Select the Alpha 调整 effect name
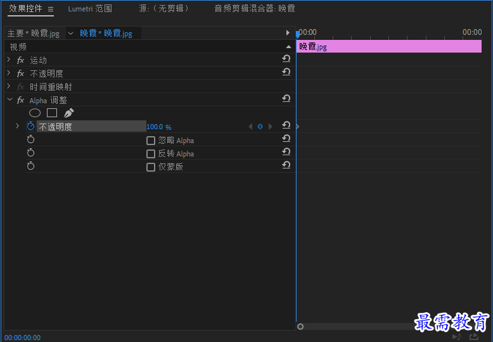The height and width of the screenshot is (342, 493). [48, 101]
